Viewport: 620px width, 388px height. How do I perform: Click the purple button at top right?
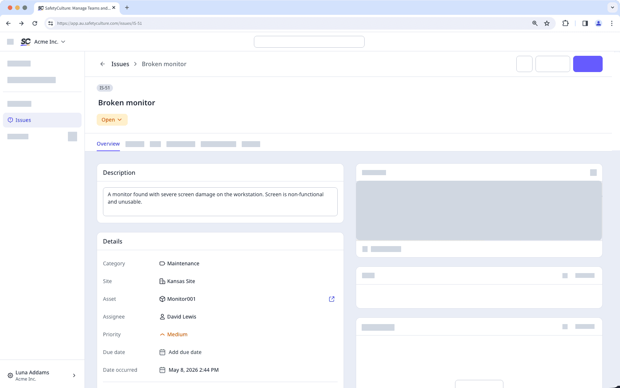coord(588,64)
